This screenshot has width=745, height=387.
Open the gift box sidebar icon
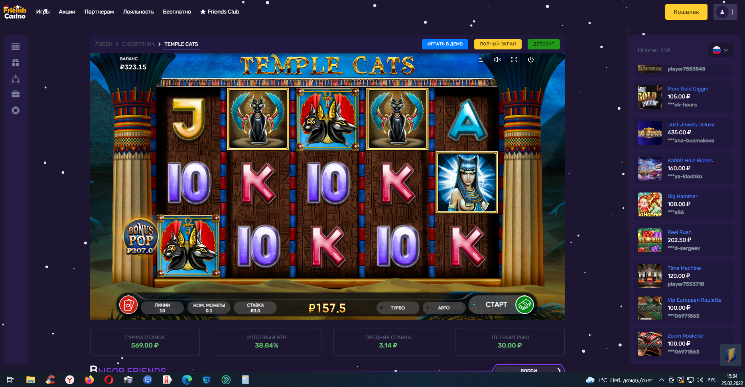pos(16,63)
